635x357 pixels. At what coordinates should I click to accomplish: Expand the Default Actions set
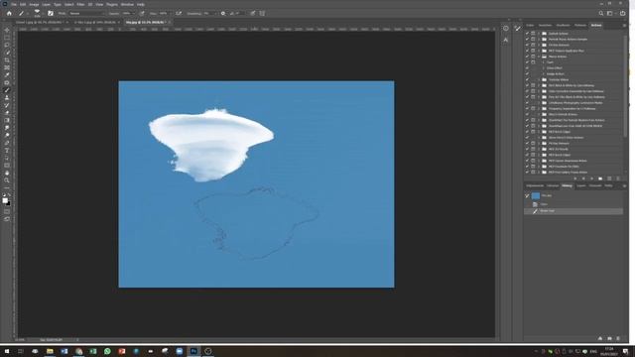tap(539, 34)
